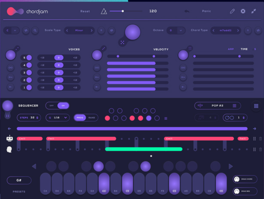The image size is (264, 199).
Task: Select previous chord type arrow
Action: tap(214, 30)
